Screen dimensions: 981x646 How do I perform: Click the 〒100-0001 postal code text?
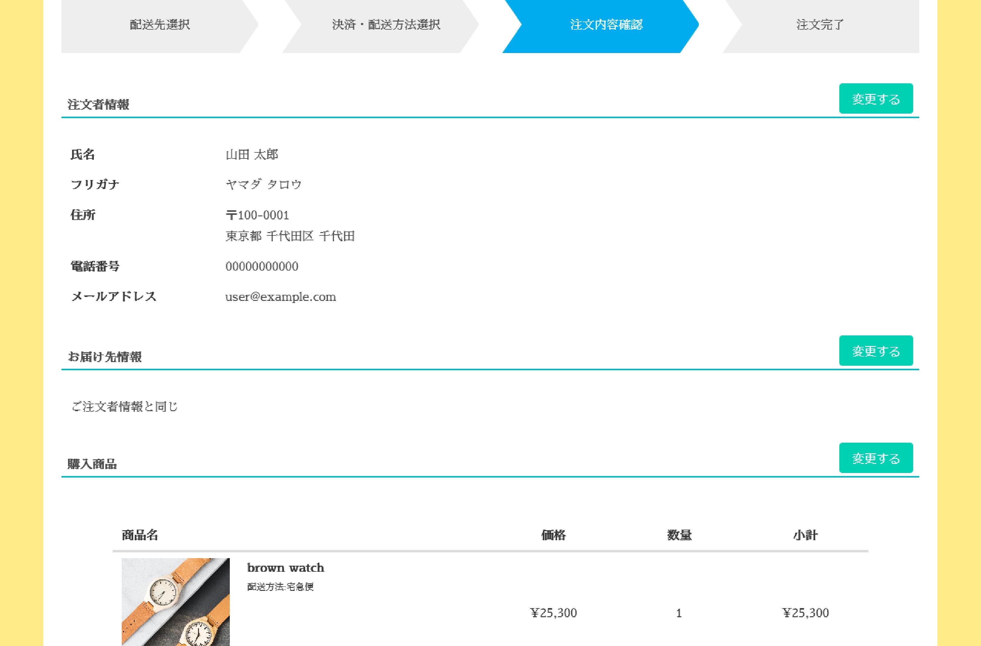pos(257,215)
